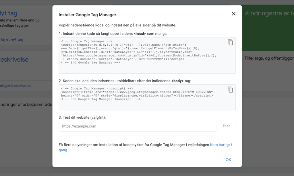Click the step 1 head instruction text
The width and height of the screenshot is (294, 176).
coord(113,34)
